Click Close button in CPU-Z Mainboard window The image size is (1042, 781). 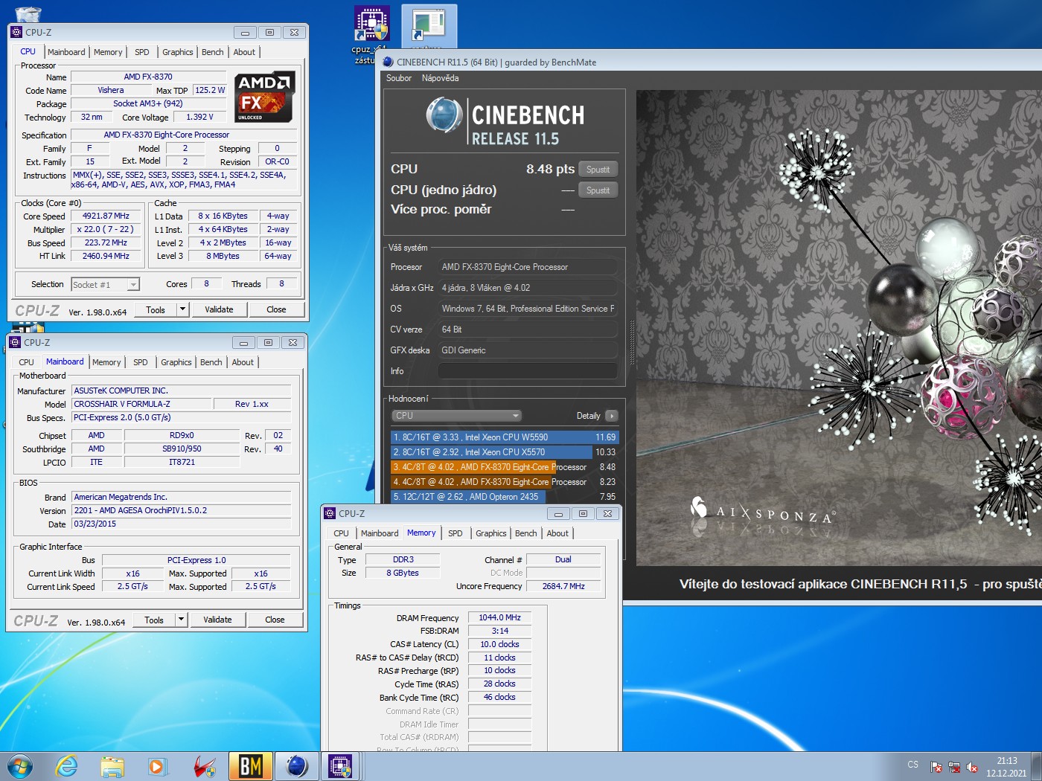coord(275,620)
